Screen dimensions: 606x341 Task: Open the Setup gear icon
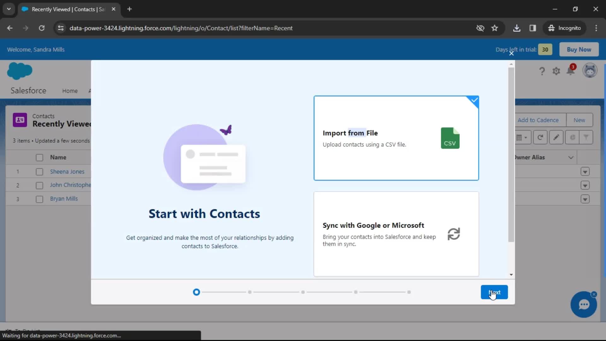556,71
